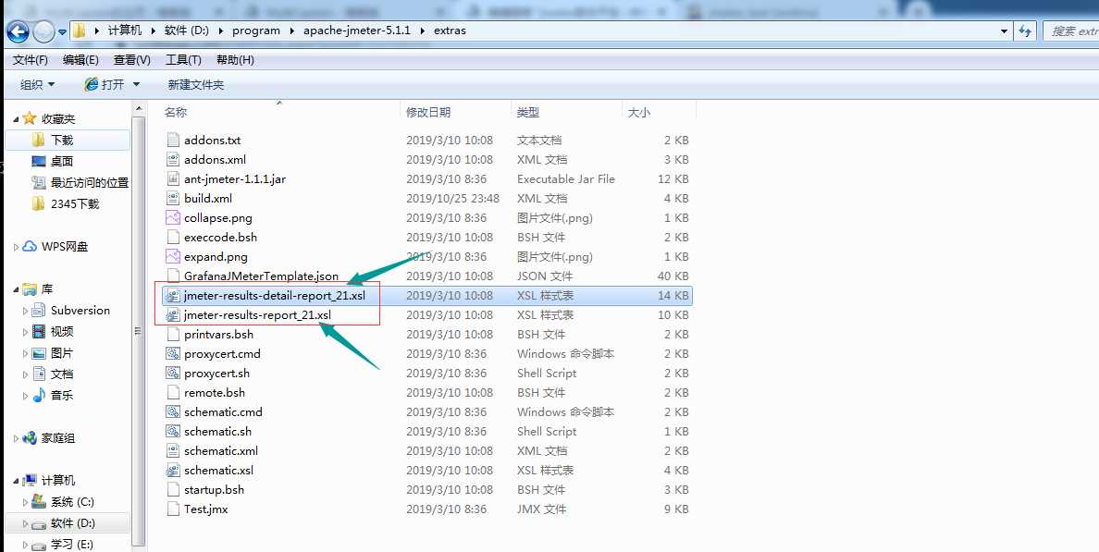Expand the Subversion library node
This screenshot has height=552, width=1099.
(x=26, y=311)
